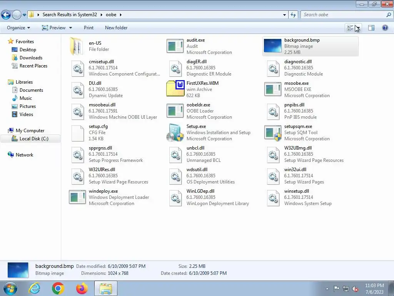Viewport: 394px width, 296px height.
Task: Go to Desktop in Favorites
Action: 28,50
